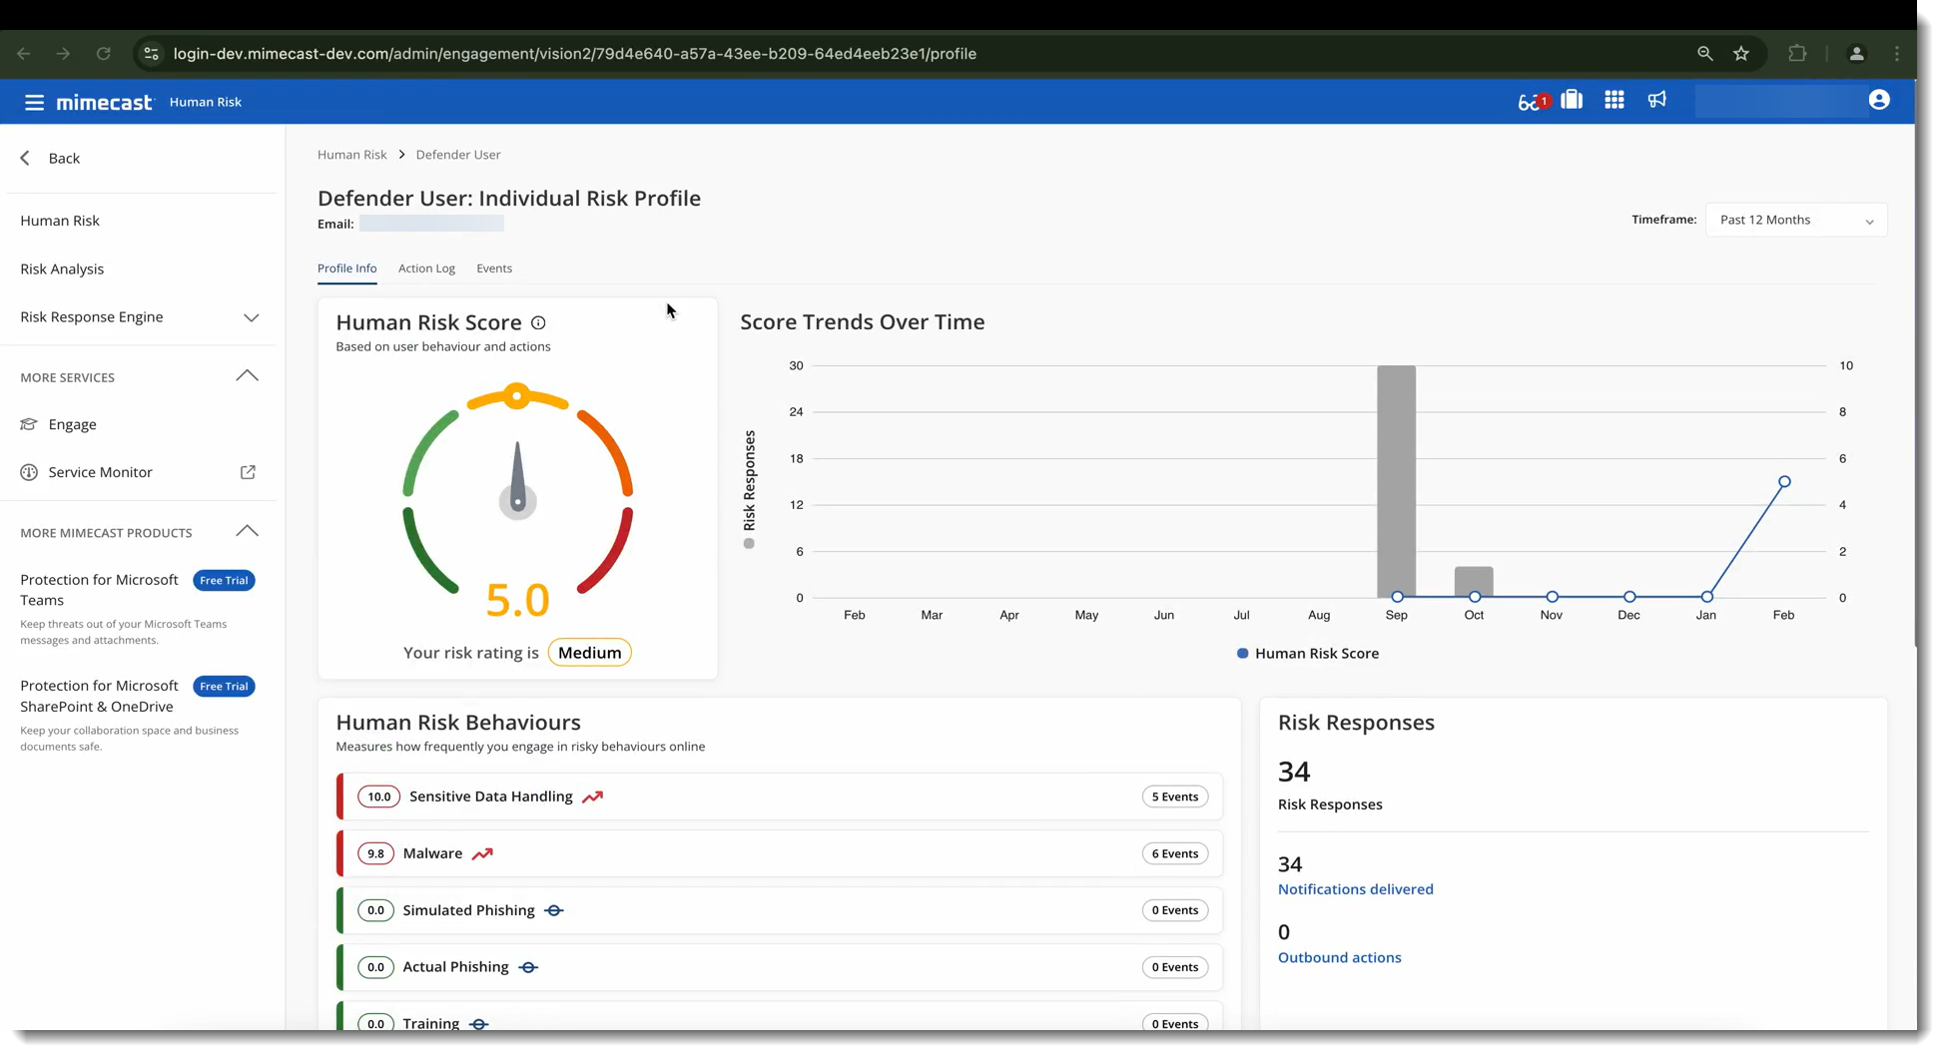
Task: Open Service Monitor external link icon
Action: point(248,473)
